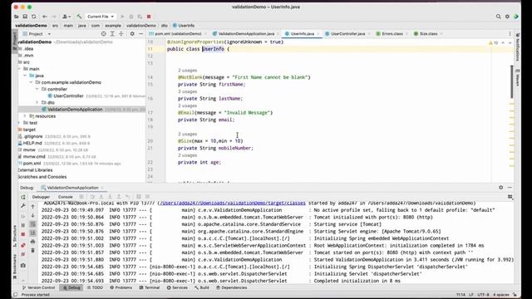The height and width of the screenshot is (299, 532).
Task: Click the editor vertical scrollbar
Action: pyautogui.click(x=512, y=81)
